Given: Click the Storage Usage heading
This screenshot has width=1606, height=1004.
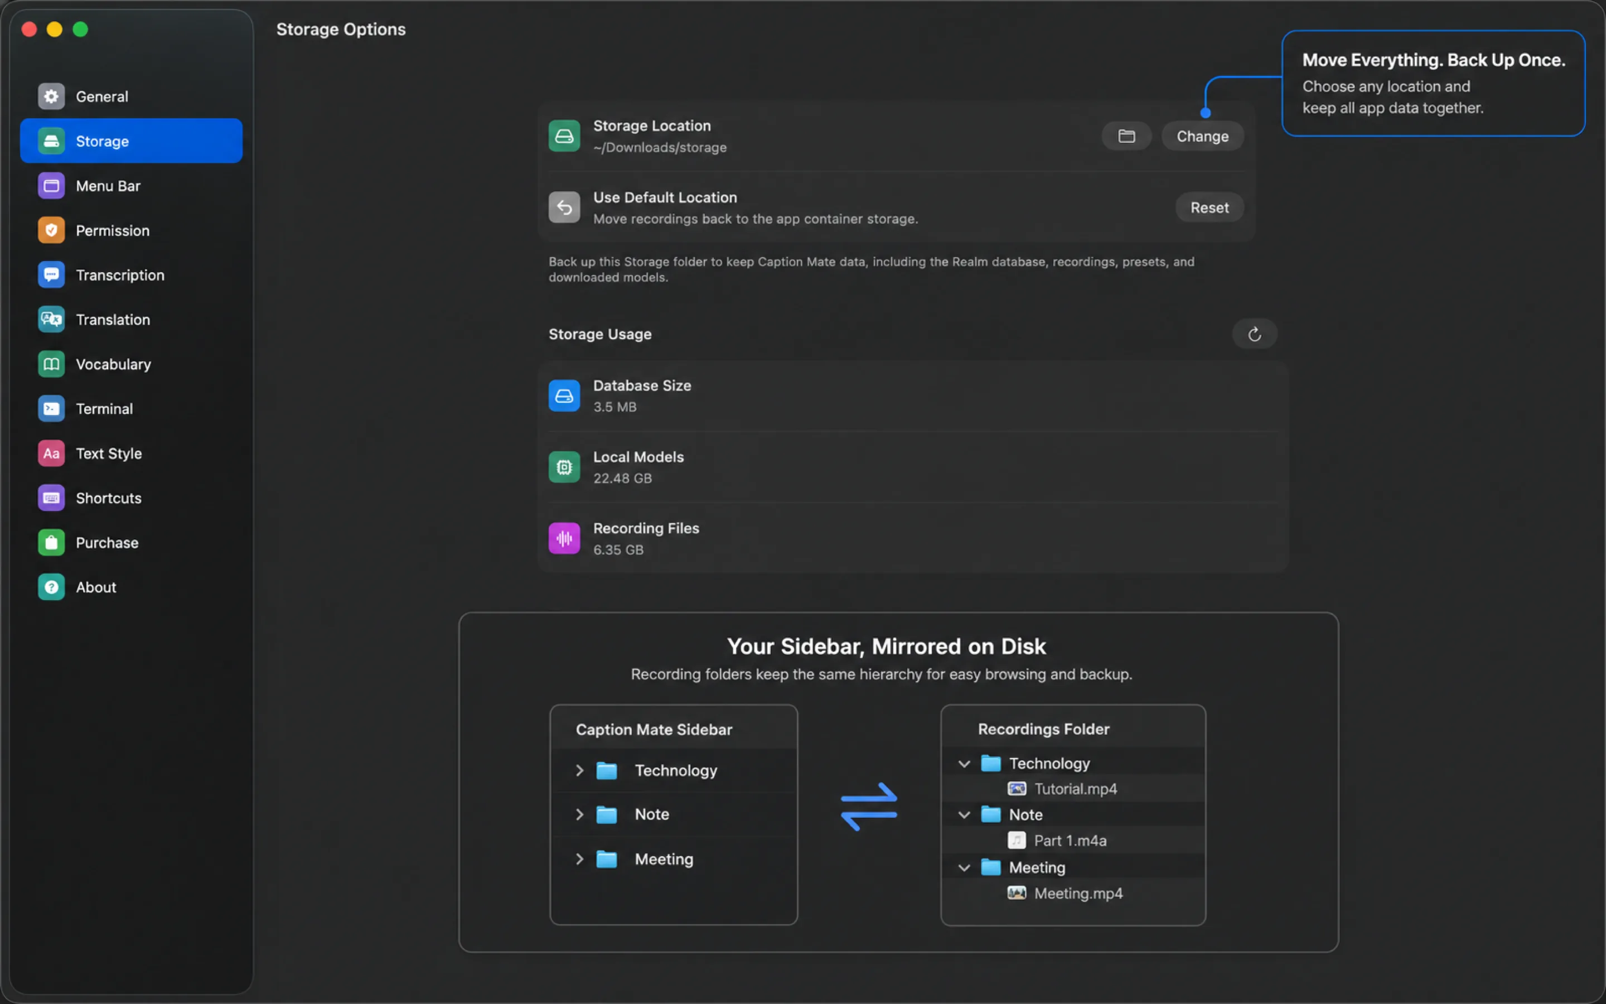Looking at the screenshot, I should click(600, 334).
